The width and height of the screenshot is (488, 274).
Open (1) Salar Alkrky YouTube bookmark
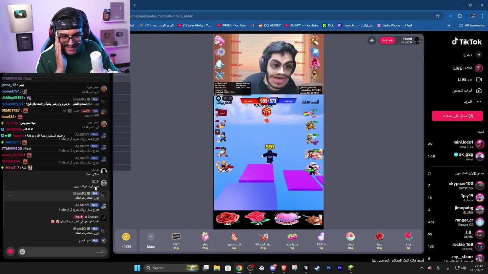click(194, 25)
